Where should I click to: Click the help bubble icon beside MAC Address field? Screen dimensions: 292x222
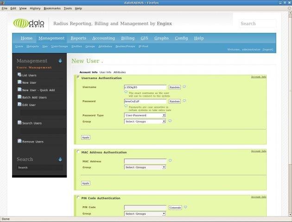pyautogui.click(x=170, y=160)
